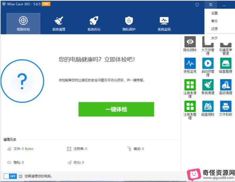The height and width of the screenshot is (182, 235).
Task: Switch to the 隐私保护 tab
Action: tap(129, 23)
